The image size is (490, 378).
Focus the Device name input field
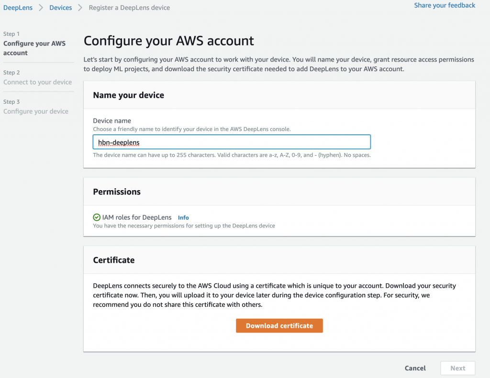232,142
